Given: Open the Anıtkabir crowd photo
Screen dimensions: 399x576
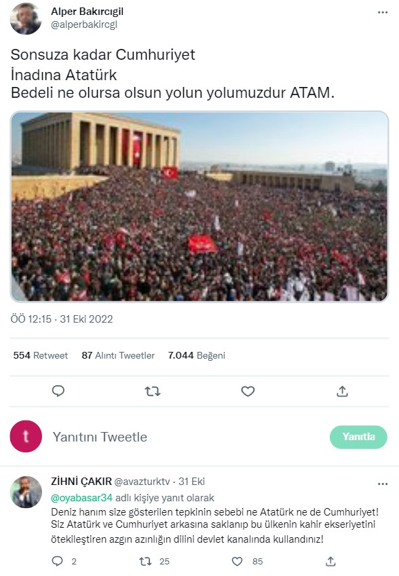Looking at the screenshot, I should coord(199,206).
